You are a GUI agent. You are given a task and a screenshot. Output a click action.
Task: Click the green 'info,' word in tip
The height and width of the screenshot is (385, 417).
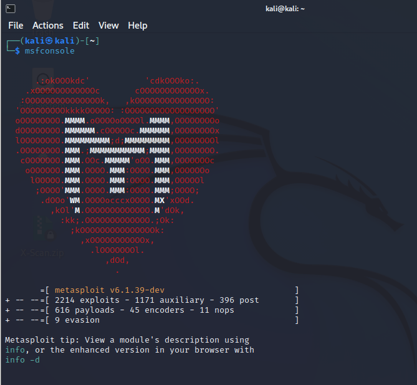pyautogui.click(x=16, y=350)
